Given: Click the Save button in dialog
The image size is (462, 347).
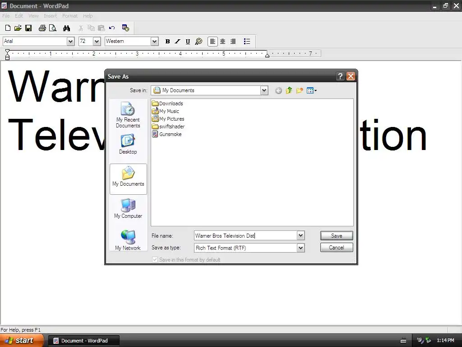Looking at the screenshot, I should tap(337, 235).
